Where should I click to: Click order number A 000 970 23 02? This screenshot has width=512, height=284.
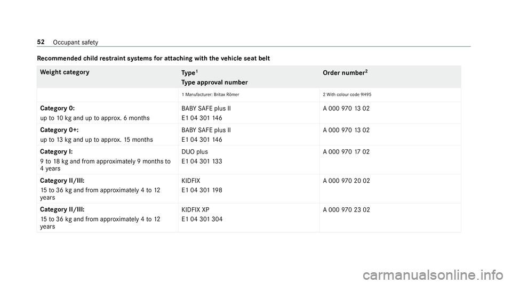[x=347, y=209]
